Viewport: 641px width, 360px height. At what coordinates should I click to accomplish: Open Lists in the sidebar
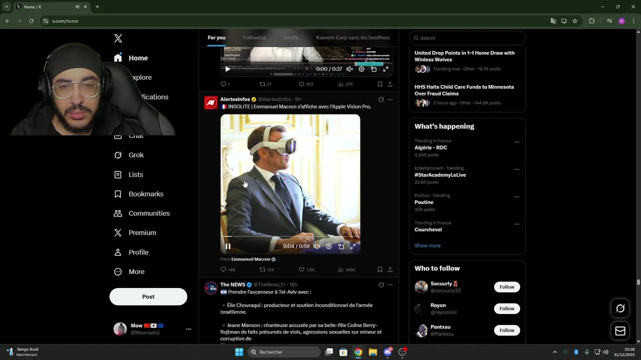(x=129, y=174)
